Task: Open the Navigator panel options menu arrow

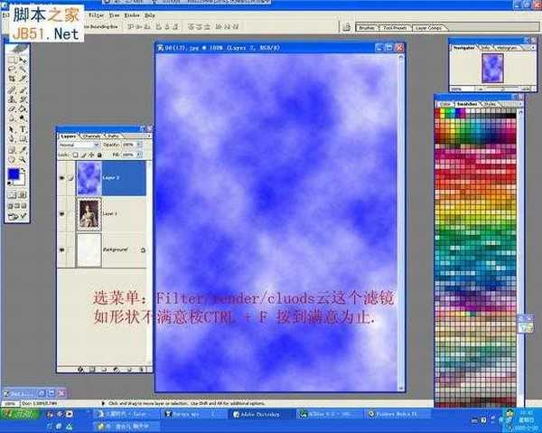Action: (x=533, y=48)
